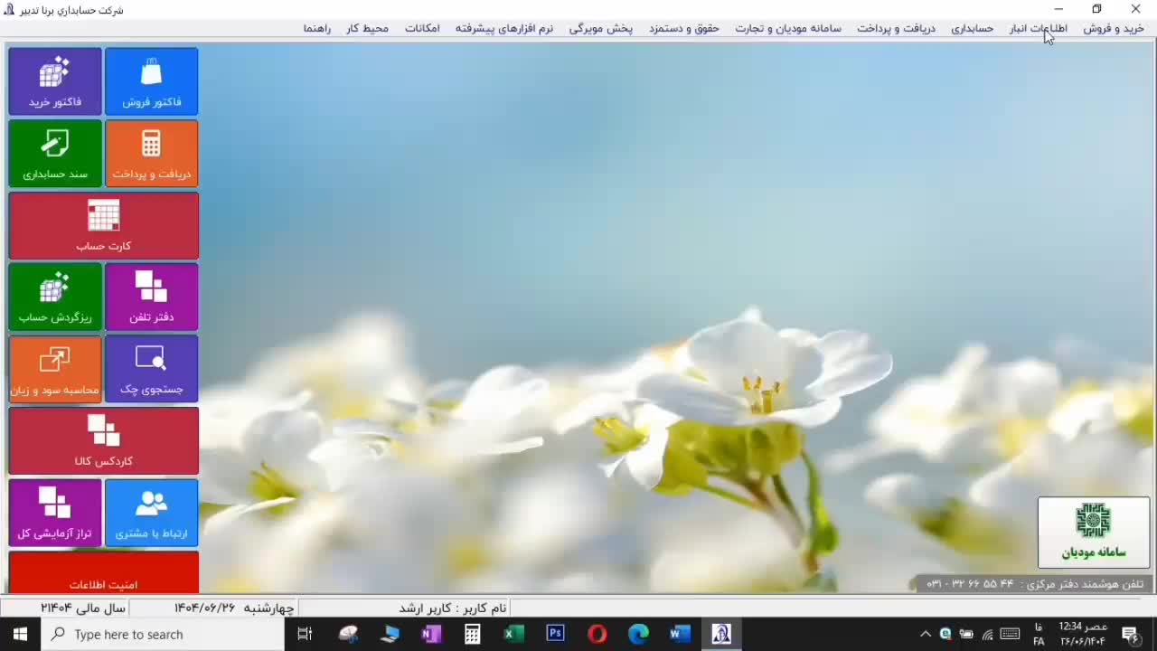Image resolution: width=1157 pixels, height=651 pixels.
Task: Click the Windows taskbar search field
Action: coord(163,634)
